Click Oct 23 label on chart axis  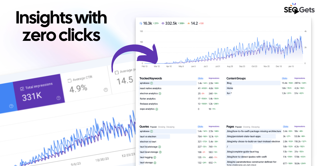(254, 66)
